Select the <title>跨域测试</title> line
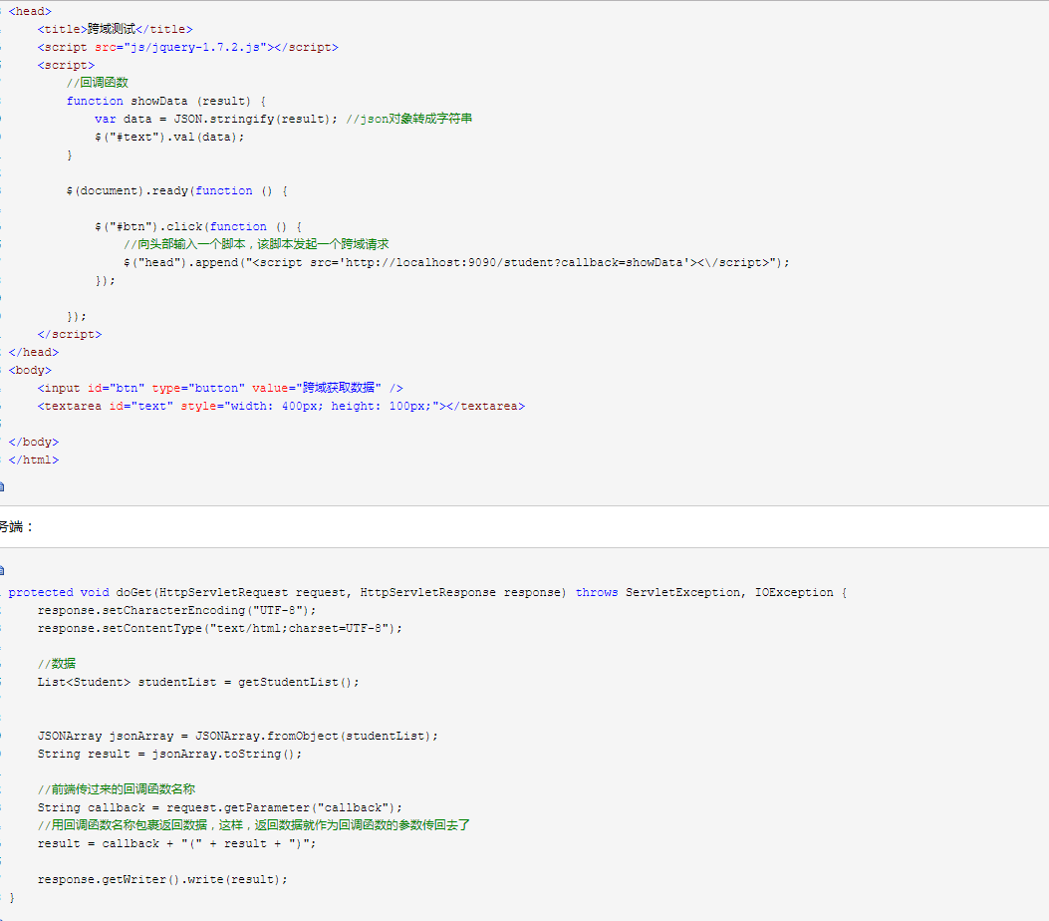1049x921 pixels. [x=116, y=30]
